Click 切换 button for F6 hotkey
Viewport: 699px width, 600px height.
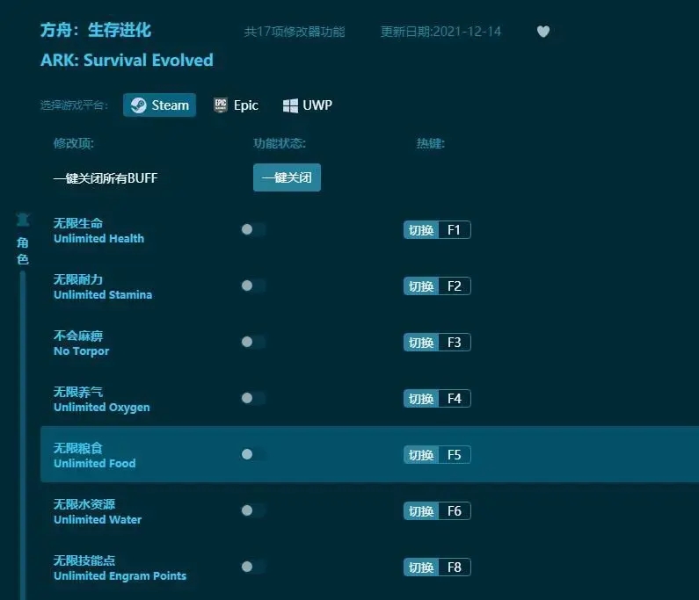point(421,511)
